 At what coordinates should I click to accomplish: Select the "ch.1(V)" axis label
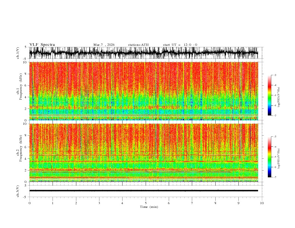point(18,53)
